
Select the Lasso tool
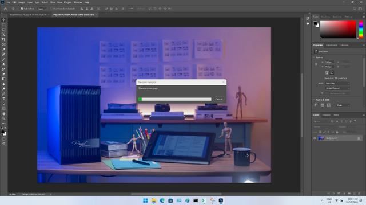point(3,30)
